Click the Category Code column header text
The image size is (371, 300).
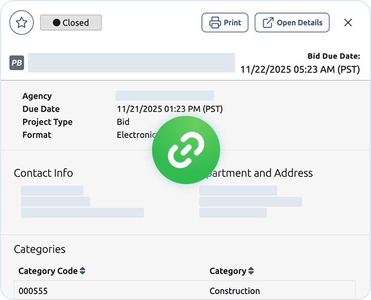click(48, 271)
